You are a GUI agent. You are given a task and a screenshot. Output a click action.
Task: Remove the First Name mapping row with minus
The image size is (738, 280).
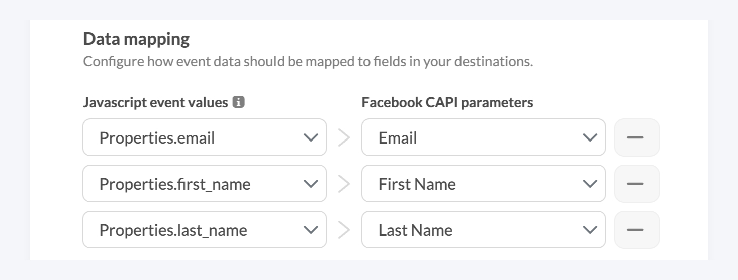(x=636, y=184)
